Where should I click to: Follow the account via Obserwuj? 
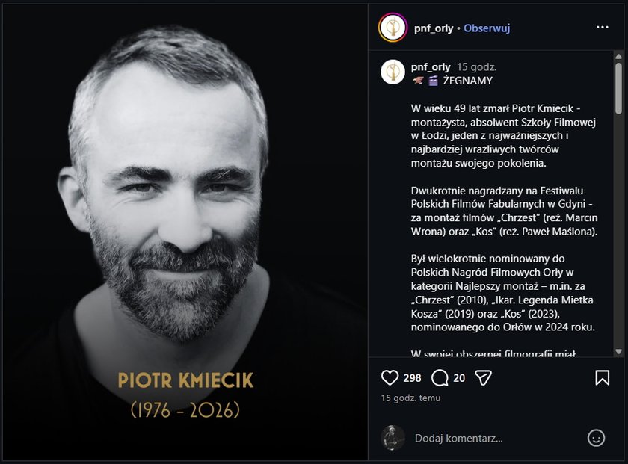(487, 28)
